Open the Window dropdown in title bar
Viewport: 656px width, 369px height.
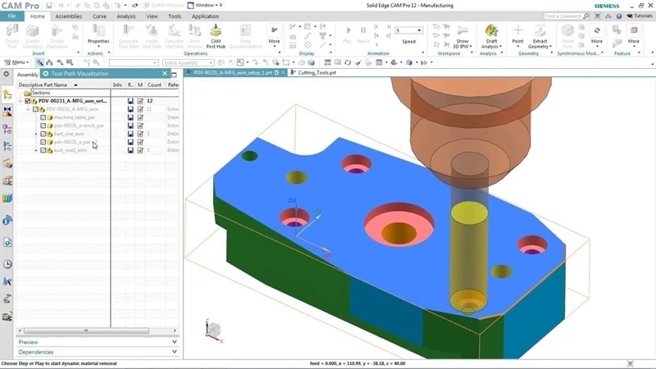pyautogui.click(x=207, y=5)
